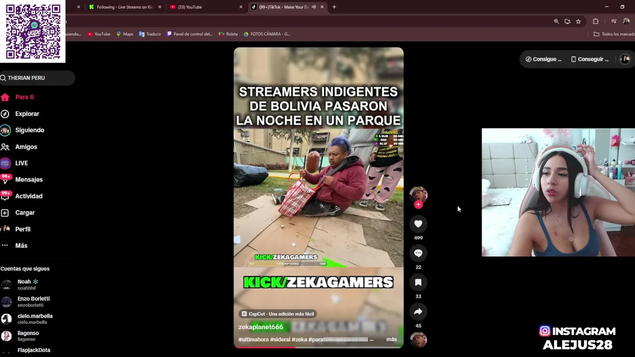Close the YouTube browser tab
Screen dimensions: 635x357
pos(241,7)
